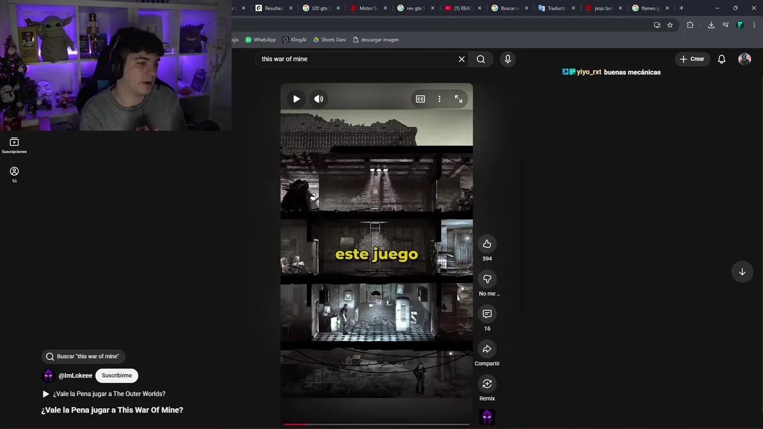Click the Short's title '¿Vale la Pena jugar a This War Of Mine?'
Screen dimensions: 763x429
(112, 410)
